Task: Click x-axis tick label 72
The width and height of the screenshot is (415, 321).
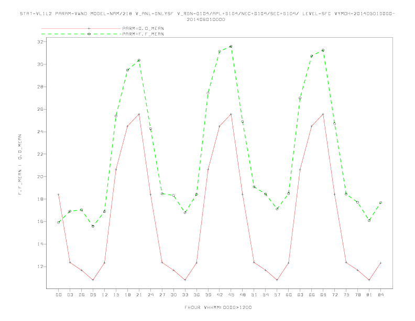Action: pyautogui.click(x=334, y=295)
